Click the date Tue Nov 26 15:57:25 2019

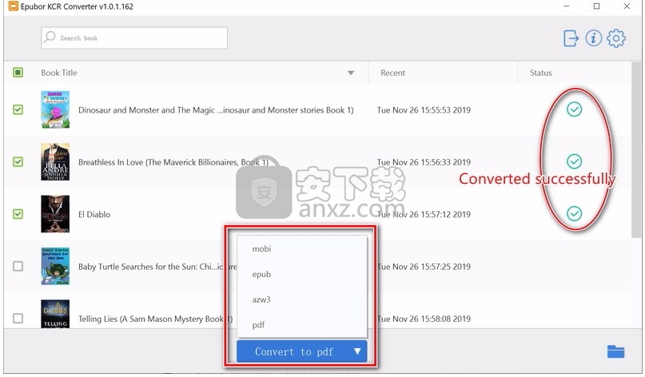coord(424,267)
